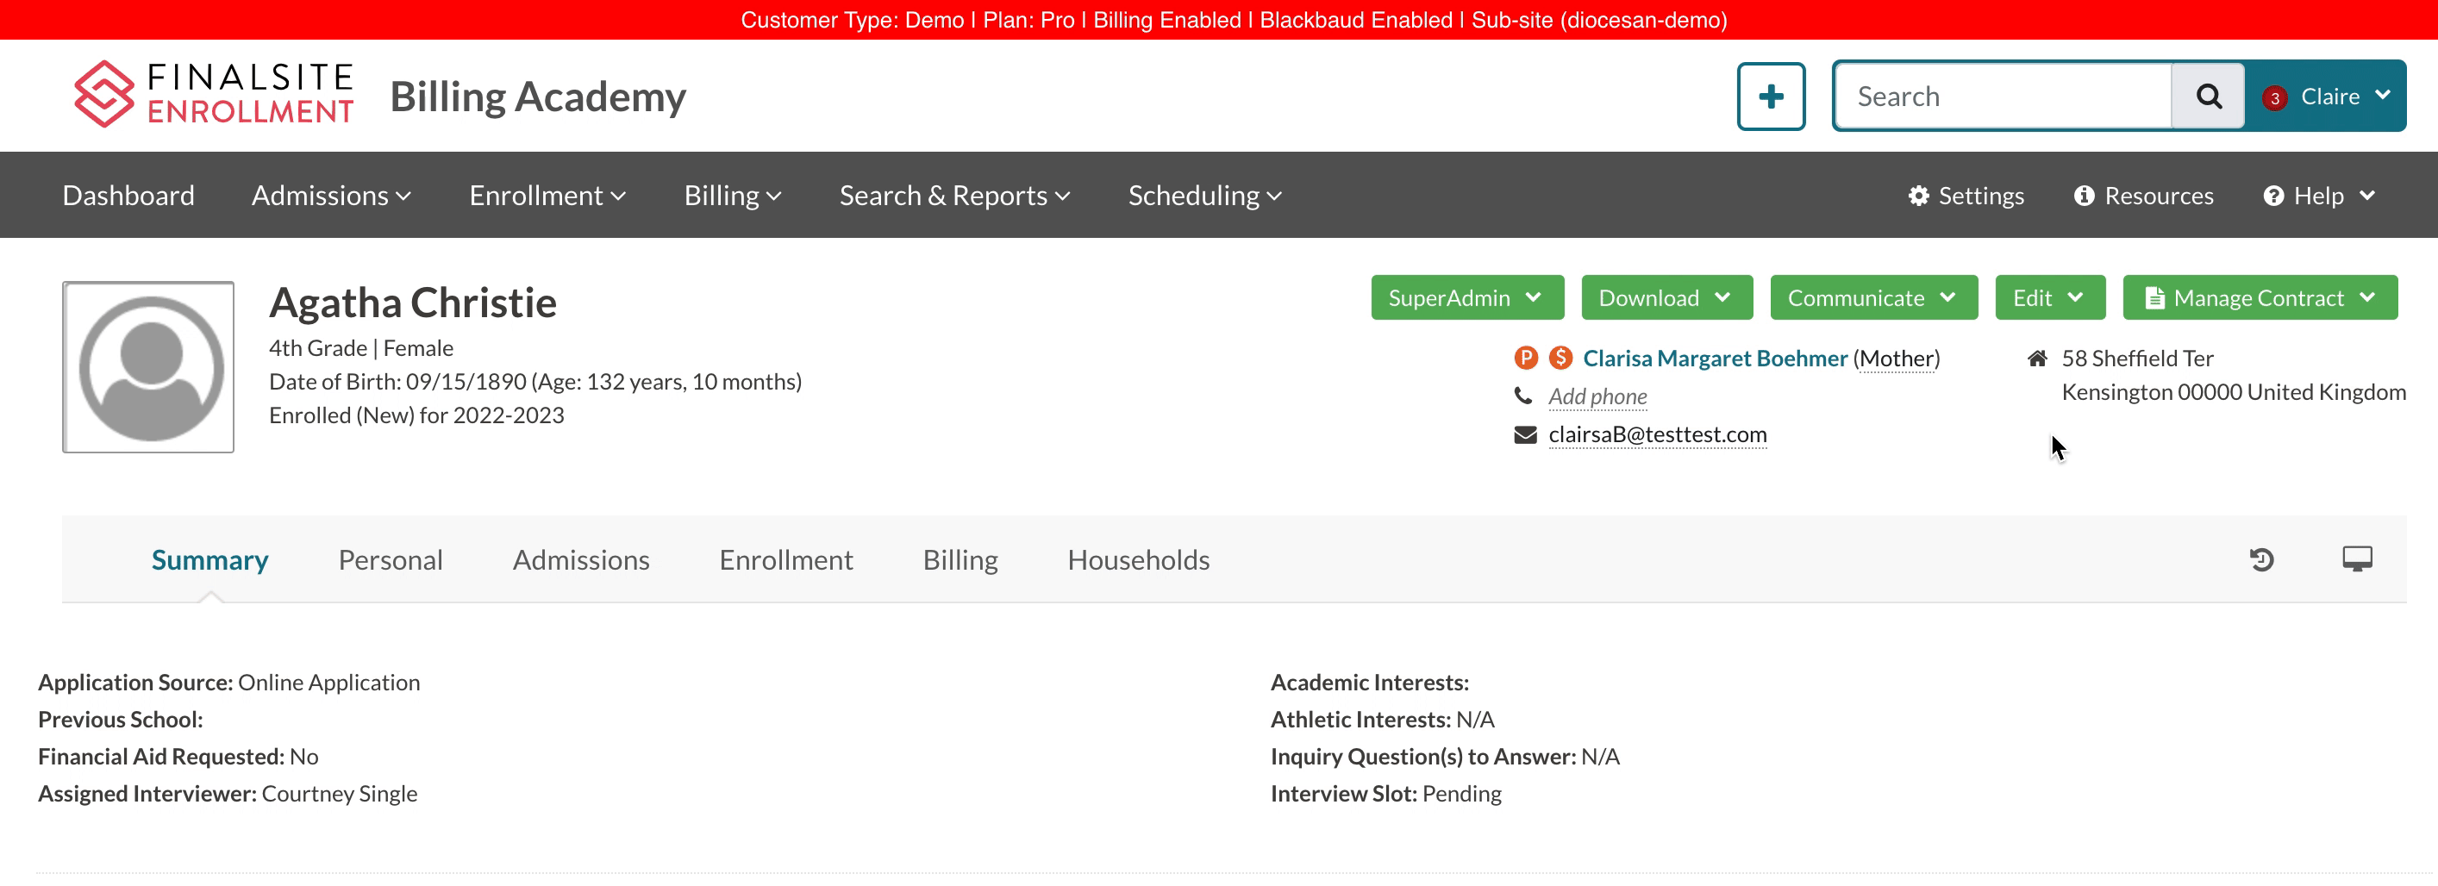Click the green plus add button
This screenshot has width=2438, height=886.
coord(1770,97)
